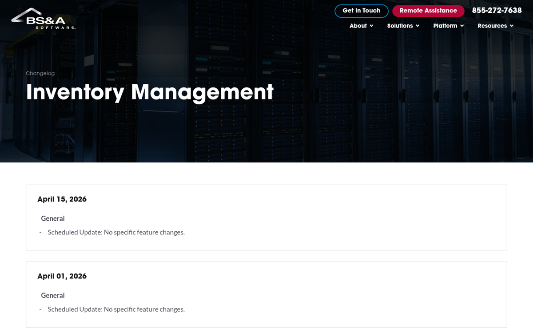Screen dimensions: 533x333
Task: Expand the About dropdown chevron
Action: [x=372, y=26]
